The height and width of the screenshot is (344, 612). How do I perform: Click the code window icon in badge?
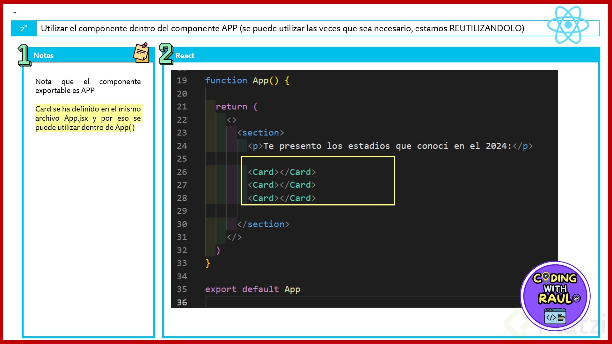(x=555, y=316)
